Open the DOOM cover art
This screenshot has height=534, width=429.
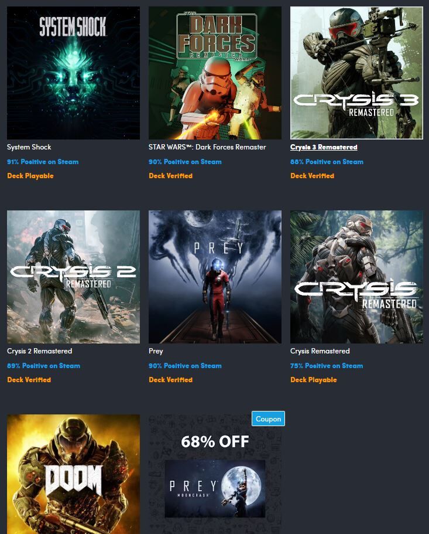[x=73, y=474]
